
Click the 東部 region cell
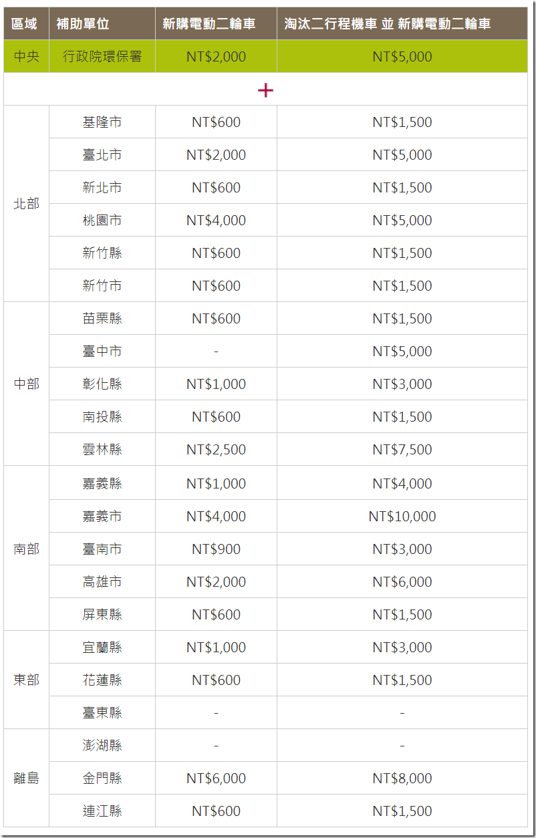point(27,680)
